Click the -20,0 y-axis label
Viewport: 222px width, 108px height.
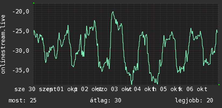click(x=21, y=12)
